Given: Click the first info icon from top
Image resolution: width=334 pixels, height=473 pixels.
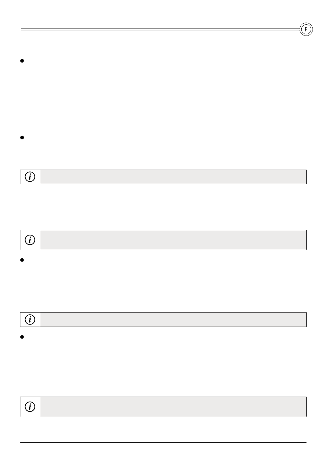Looking at the screenshot, I should point(30,177).
